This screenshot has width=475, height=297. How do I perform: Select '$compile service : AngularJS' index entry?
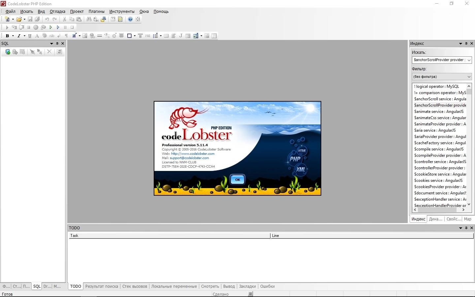(440, 149)
